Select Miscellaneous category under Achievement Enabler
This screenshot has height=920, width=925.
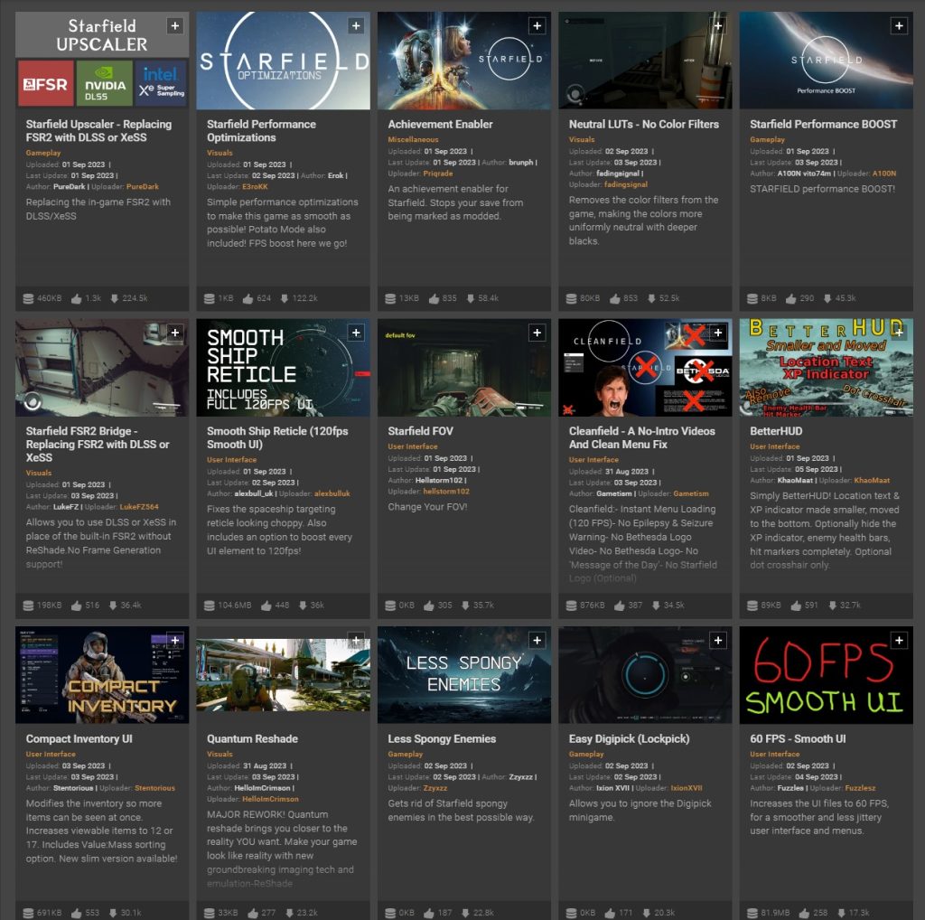click(x=413, y=140)
